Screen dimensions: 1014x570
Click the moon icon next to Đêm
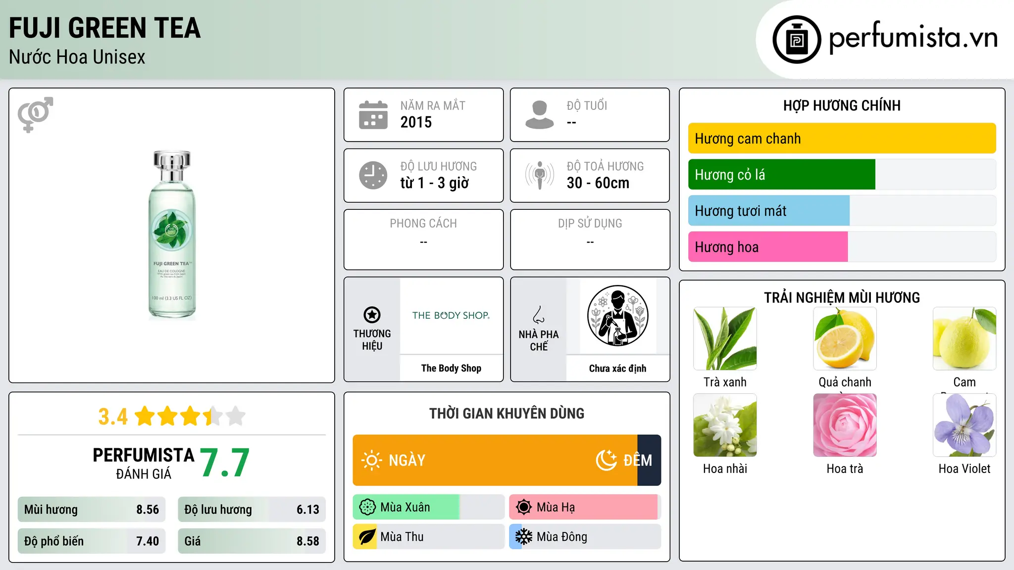(606, 460)
